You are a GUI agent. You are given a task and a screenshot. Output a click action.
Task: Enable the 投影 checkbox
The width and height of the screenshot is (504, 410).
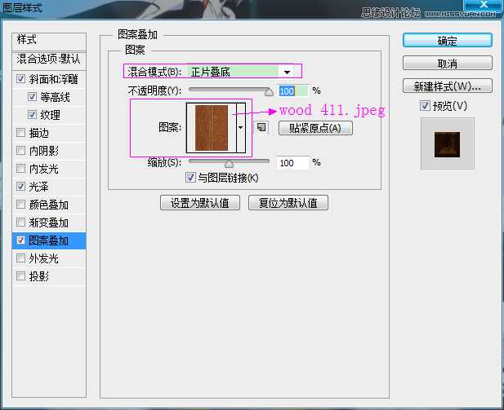(21, 276)
